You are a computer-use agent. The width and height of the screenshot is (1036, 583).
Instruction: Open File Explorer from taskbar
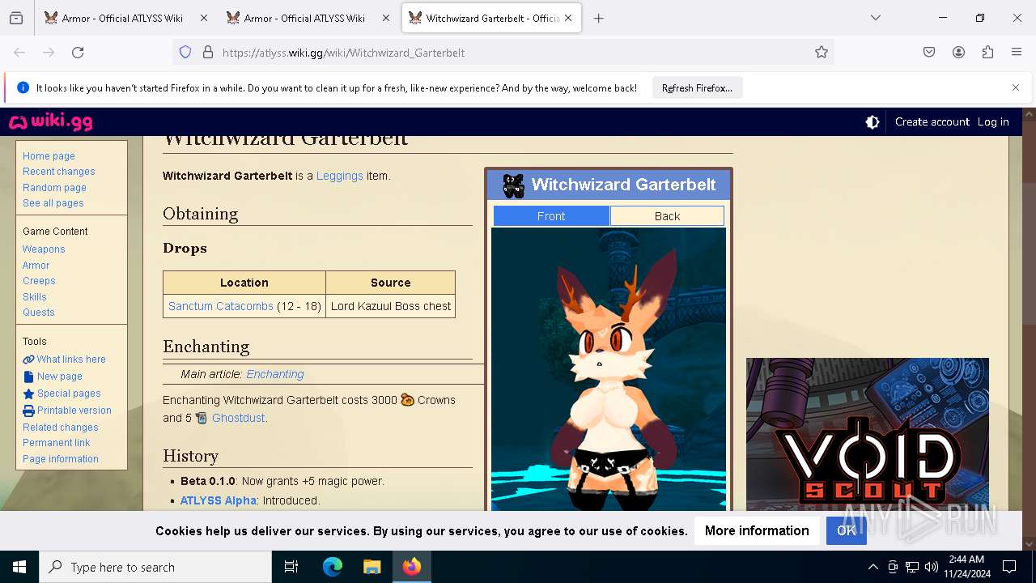[372, 567]
